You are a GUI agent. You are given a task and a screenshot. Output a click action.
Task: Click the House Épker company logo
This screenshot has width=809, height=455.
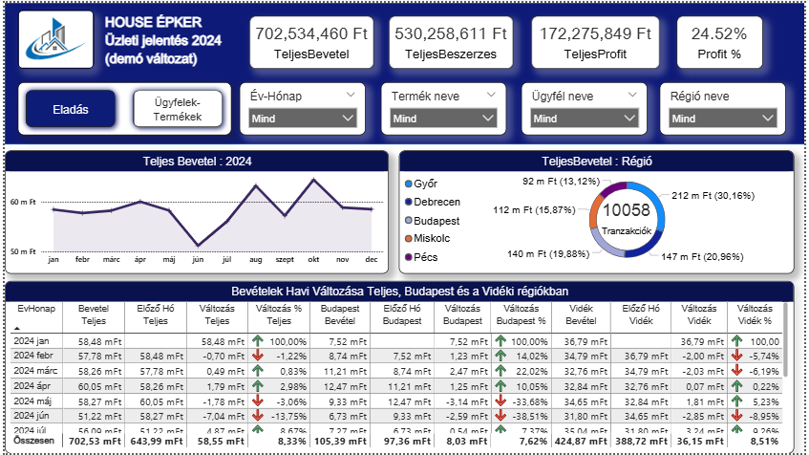click(55, 40)
